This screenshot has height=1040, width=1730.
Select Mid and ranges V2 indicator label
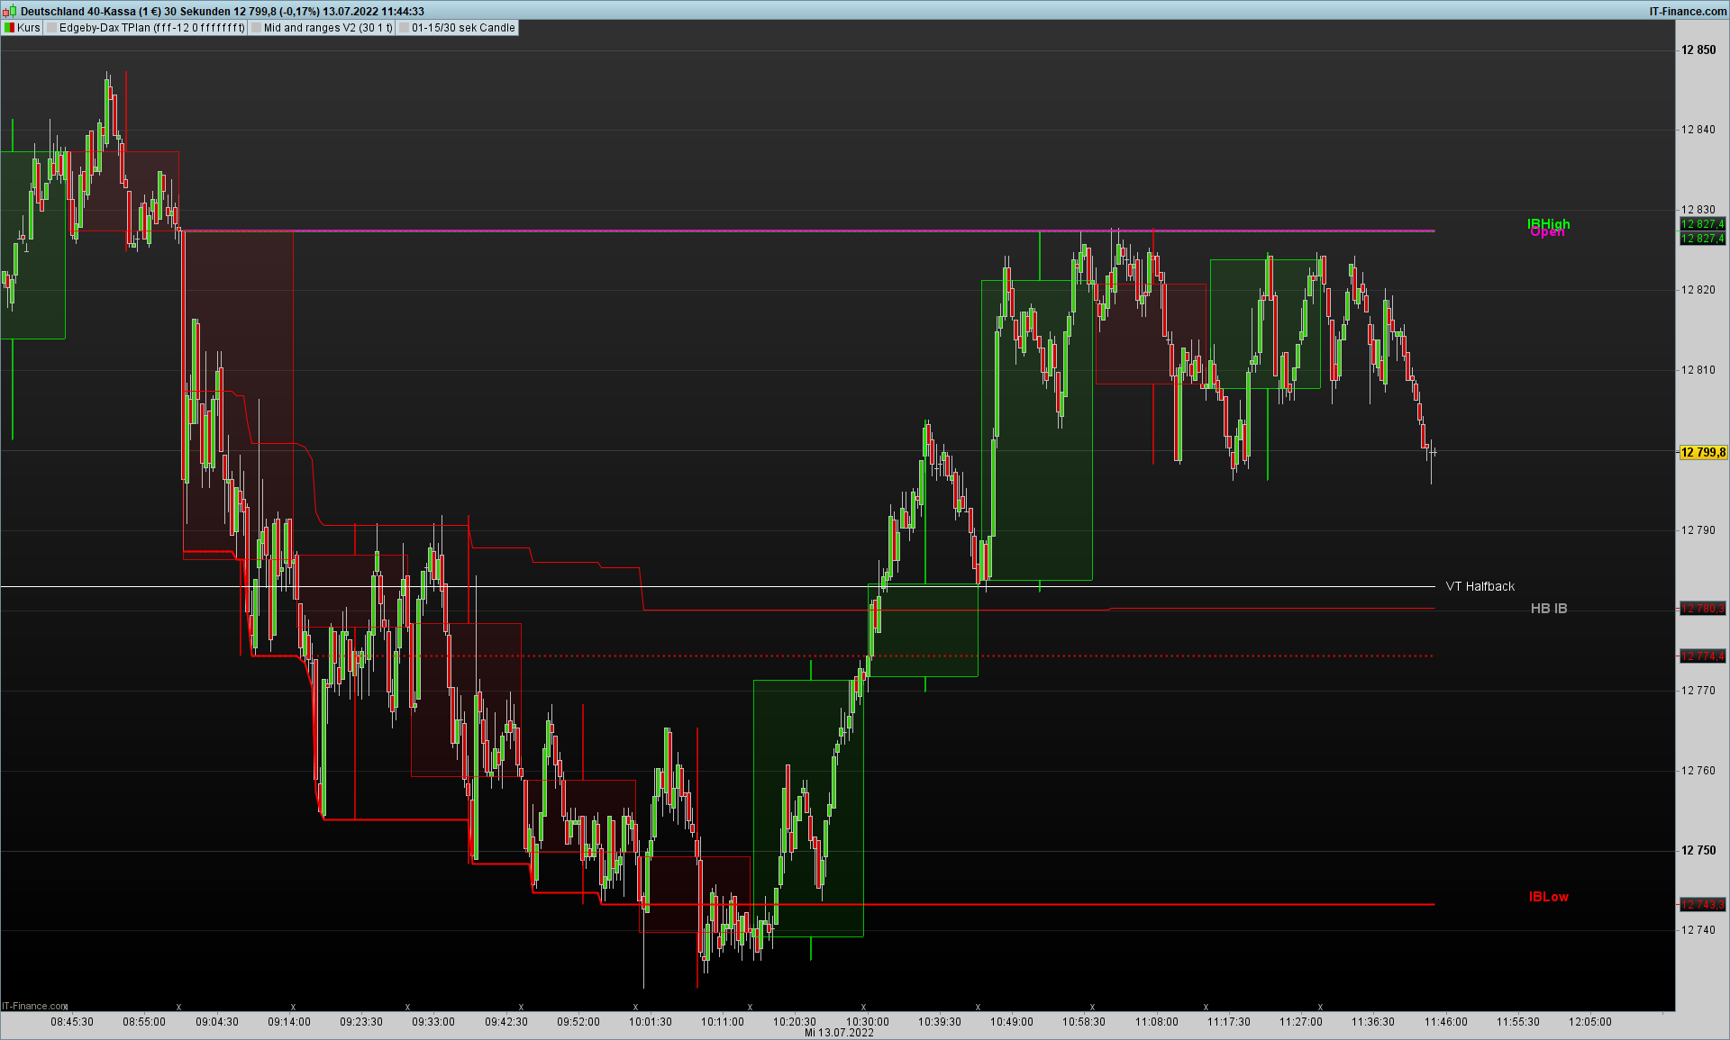328,28
